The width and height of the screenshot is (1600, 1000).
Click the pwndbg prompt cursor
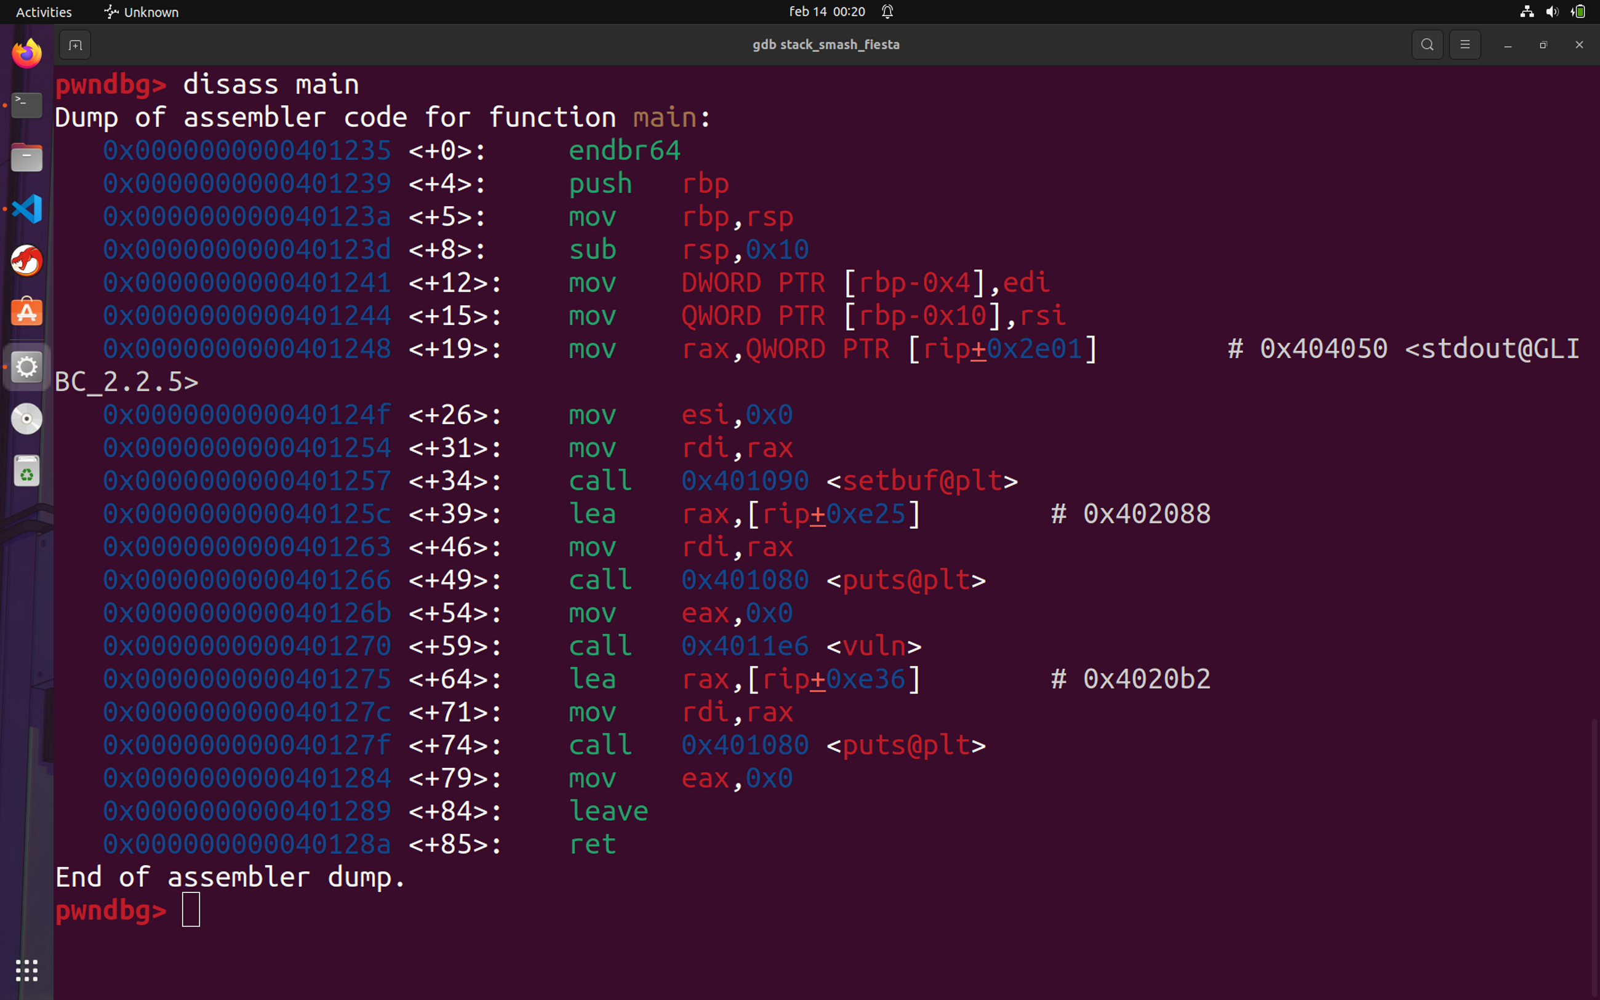point(191,910)
